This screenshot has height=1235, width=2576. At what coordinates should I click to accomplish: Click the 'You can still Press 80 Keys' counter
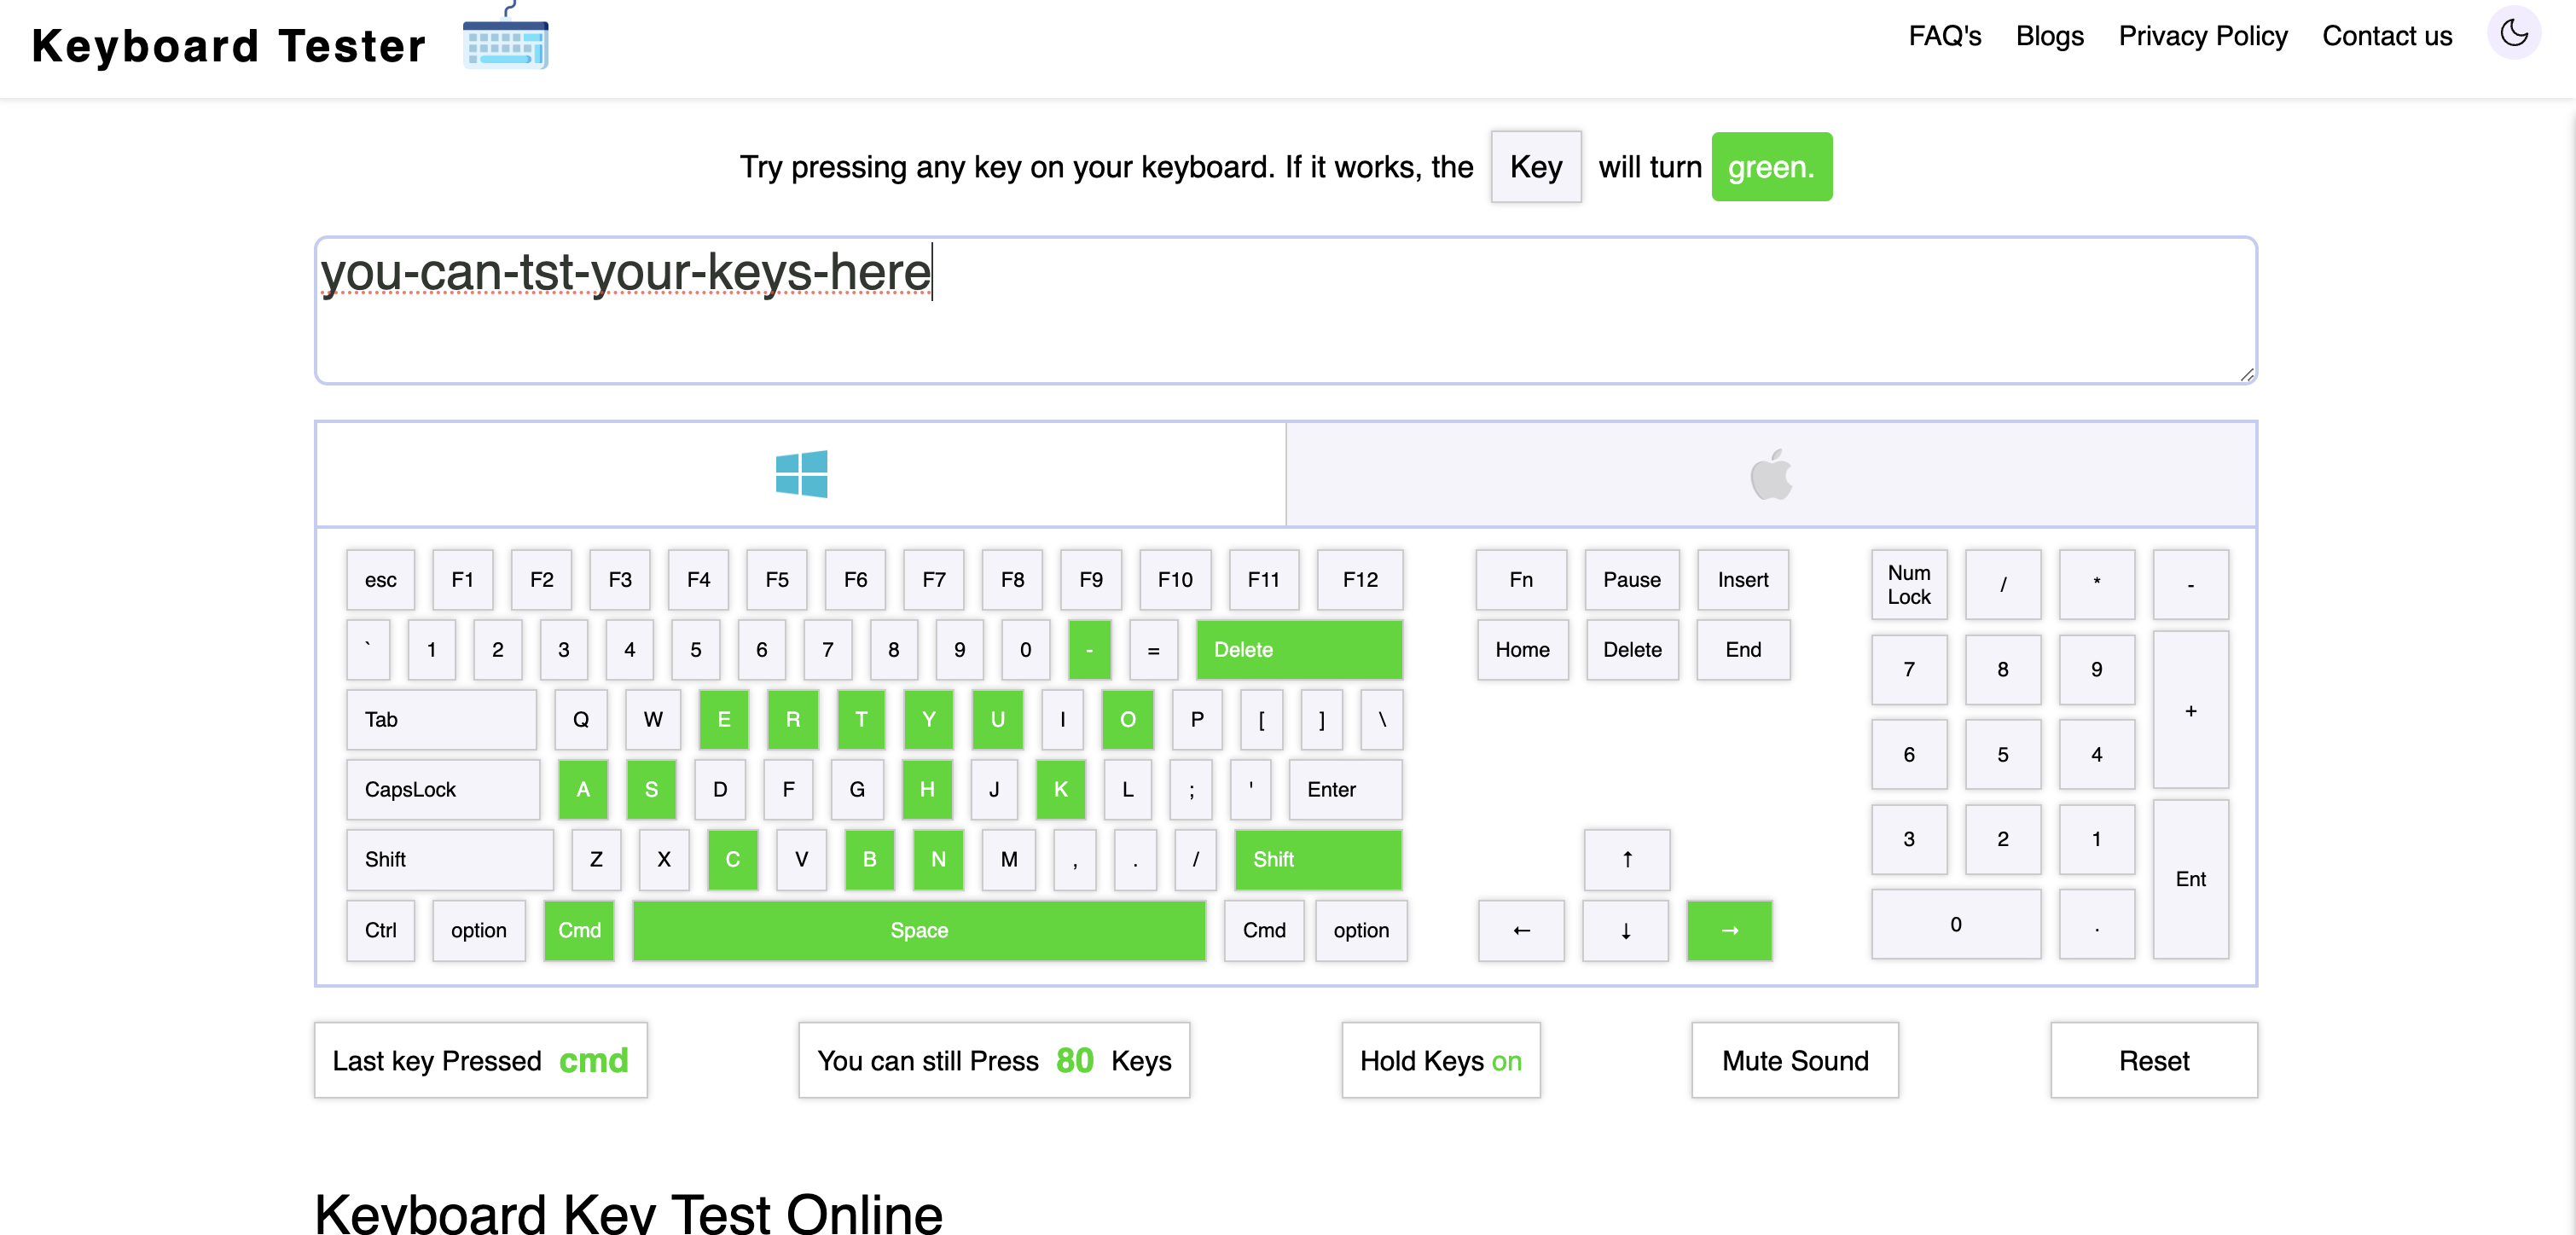coord(994,1060)
